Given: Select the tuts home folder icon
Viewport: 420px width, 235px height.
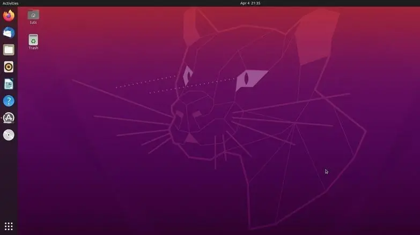Looking at the screenshot, I should coord(33,14).
